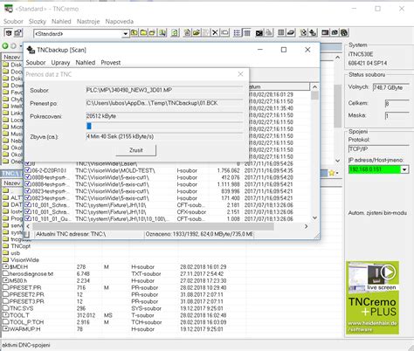Click the blue transfer progress bar
The image size is (414, 351).
89,126
